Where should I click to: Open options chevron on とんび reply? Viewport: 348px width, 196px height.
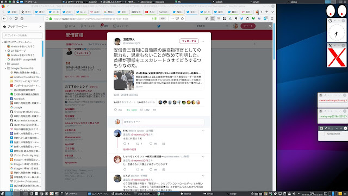tap(203, 176)
